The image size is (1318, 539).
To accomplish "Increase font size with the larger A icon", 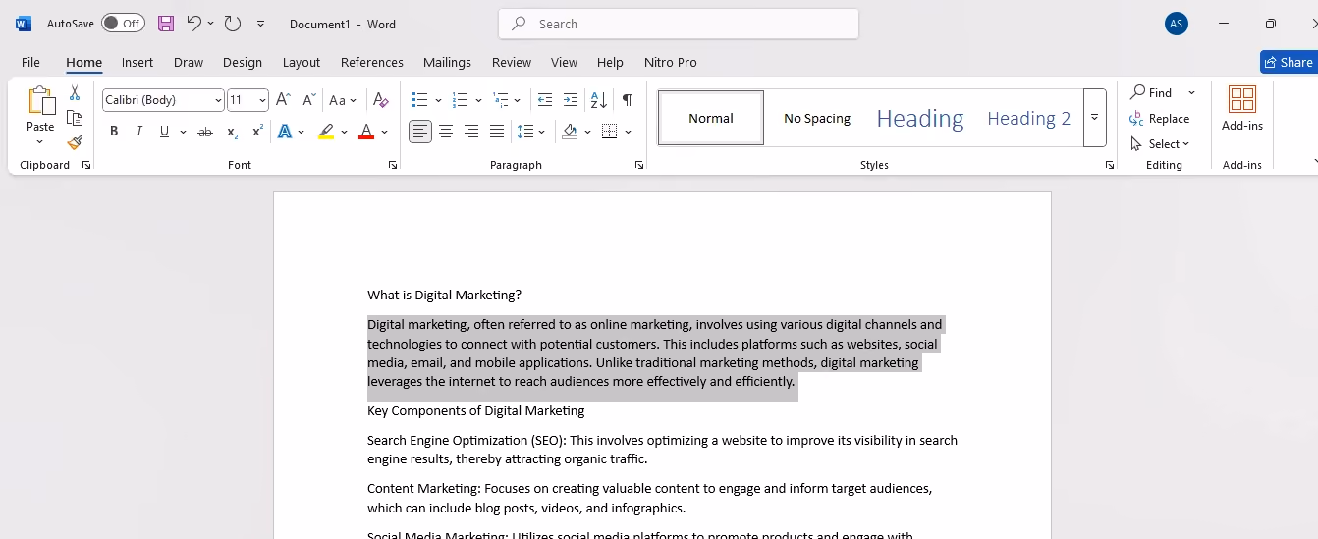I will 283,100.
